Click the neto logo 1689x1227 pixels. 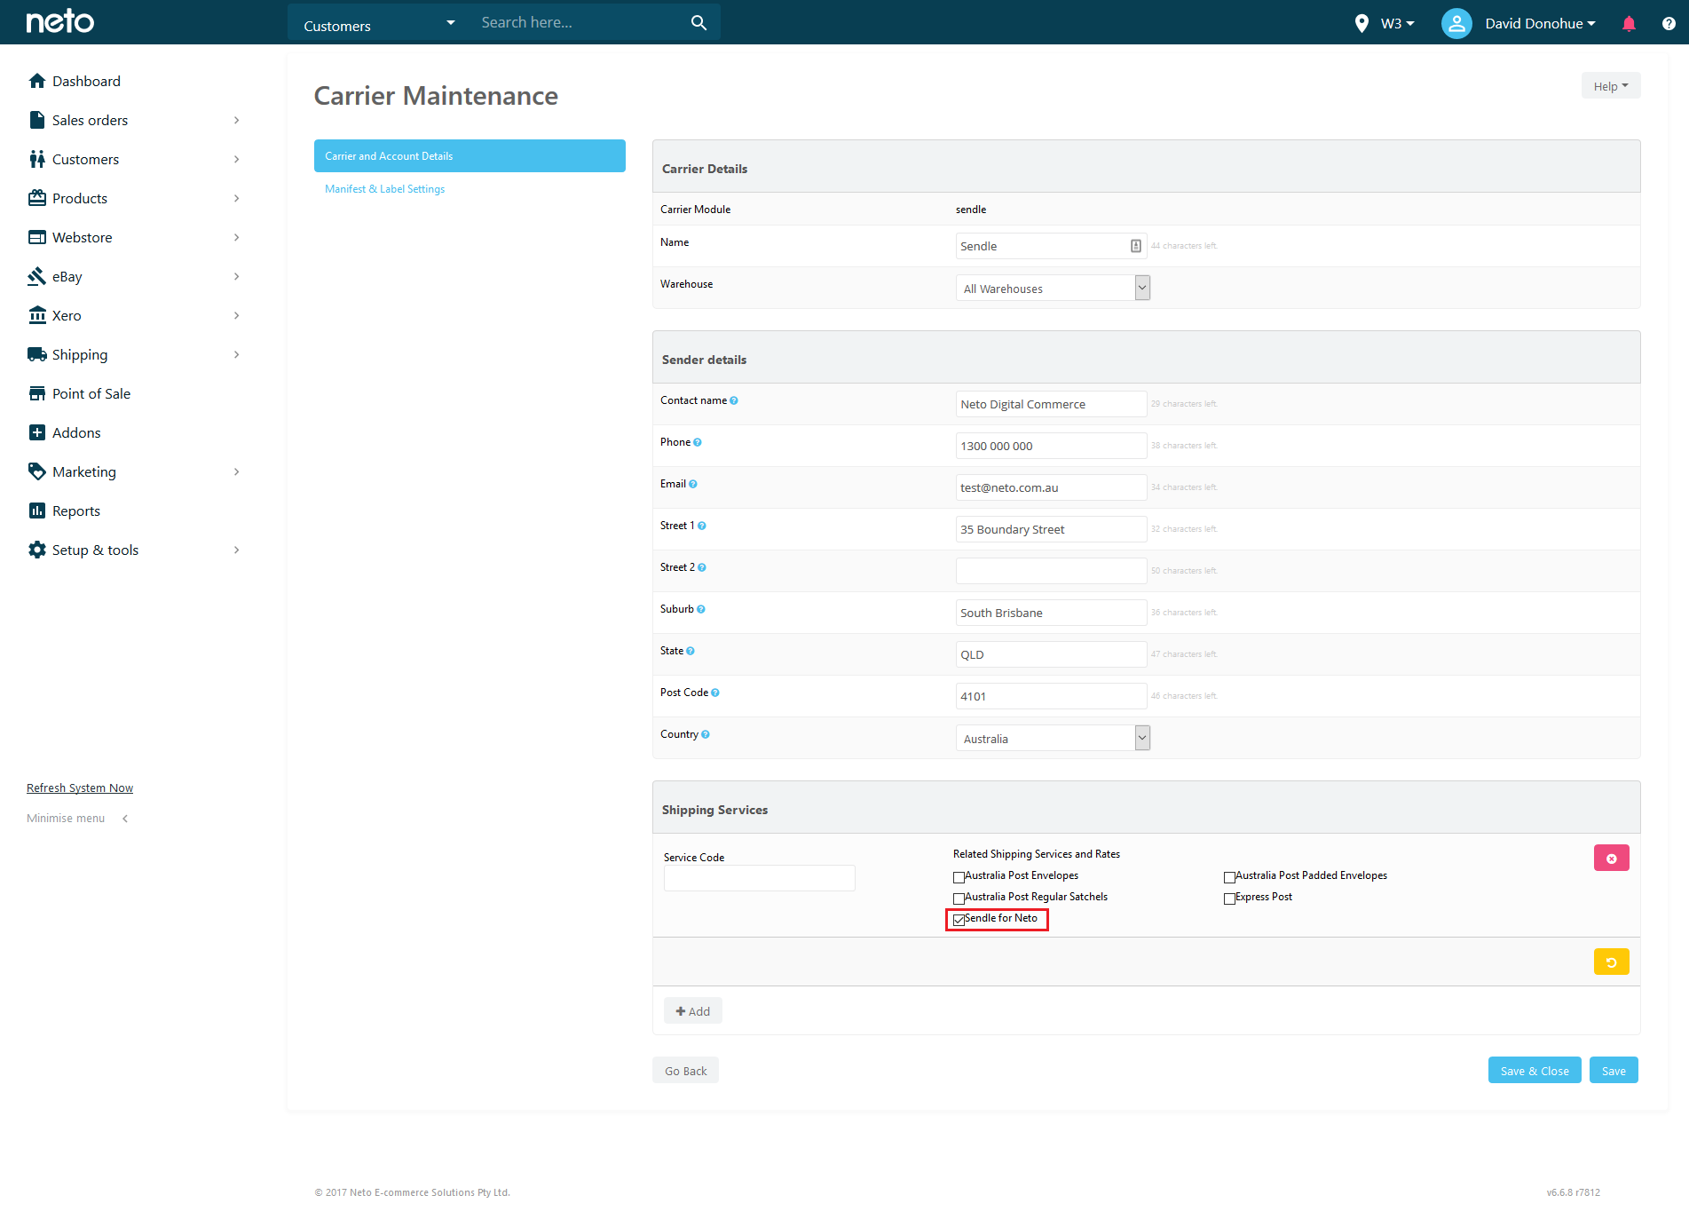tap(59, 21)
